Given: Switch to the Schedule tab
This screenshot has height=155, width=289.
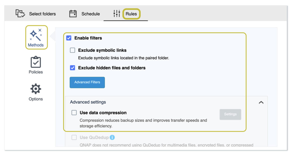Looking at the screenshot, I should tap(91, 14).
